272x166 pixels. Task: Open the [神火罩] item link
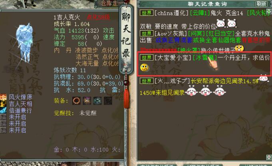(189, 50)
